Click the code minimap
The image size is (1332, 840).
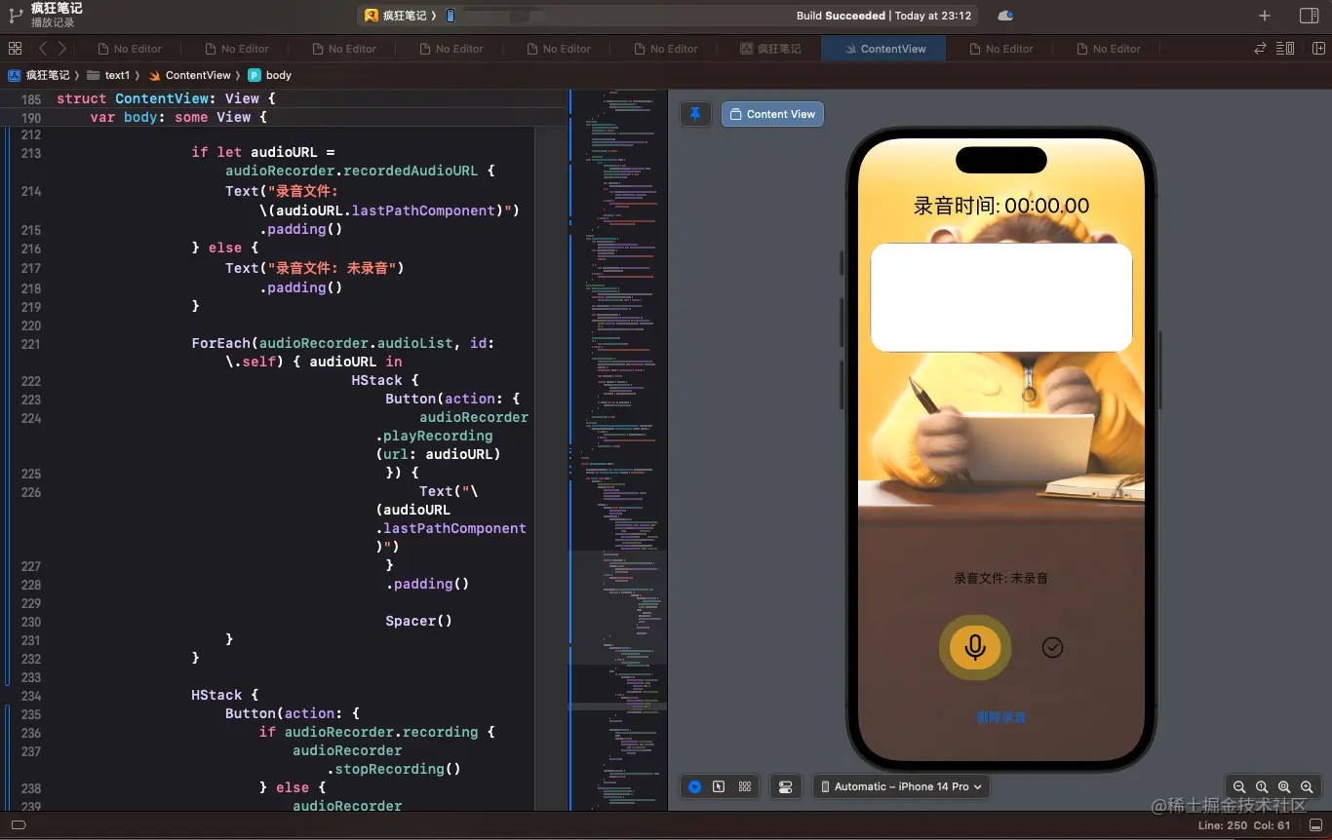(x=618, y=450)
